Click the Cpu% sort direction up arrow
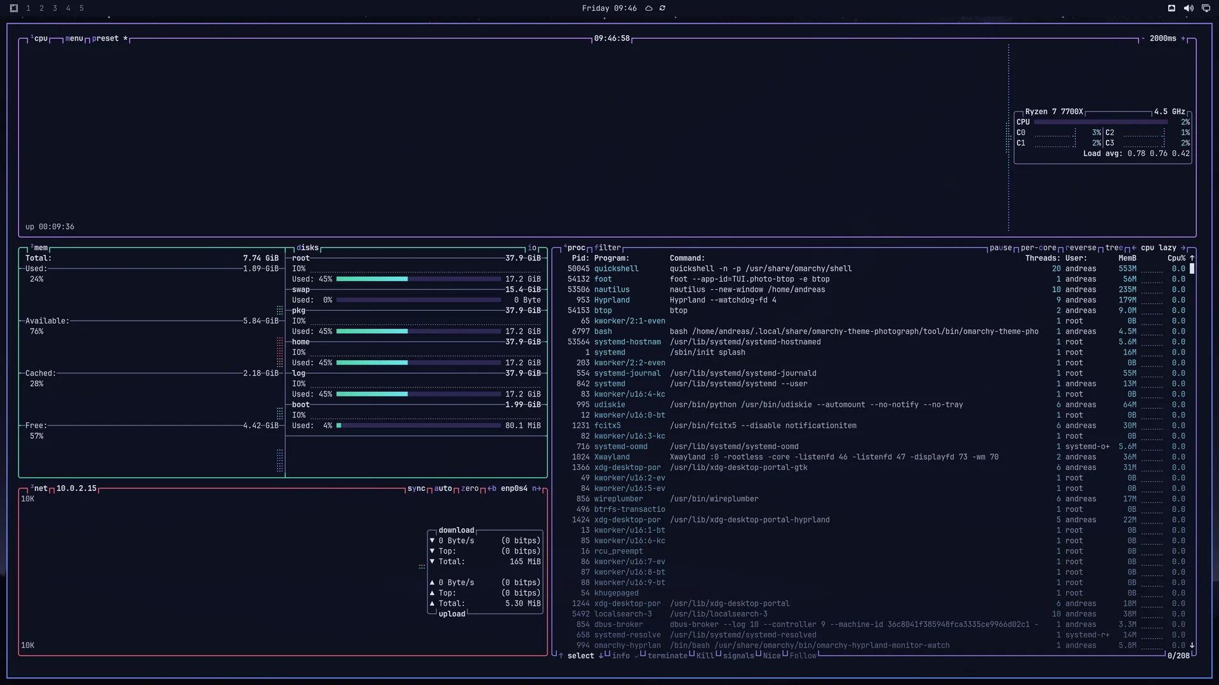The width and height of the screenshot is (1219, 685). (1192, 258)
